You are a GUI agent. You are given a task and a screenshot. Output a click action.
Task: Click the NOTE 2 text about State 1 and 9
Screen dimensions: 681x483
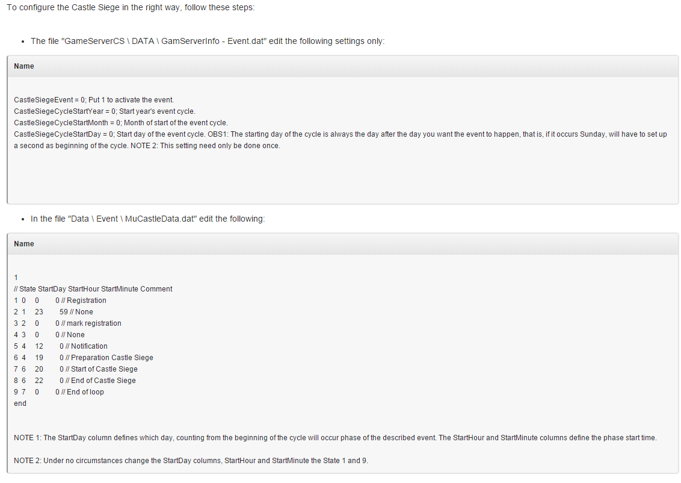tap(191, 461)
